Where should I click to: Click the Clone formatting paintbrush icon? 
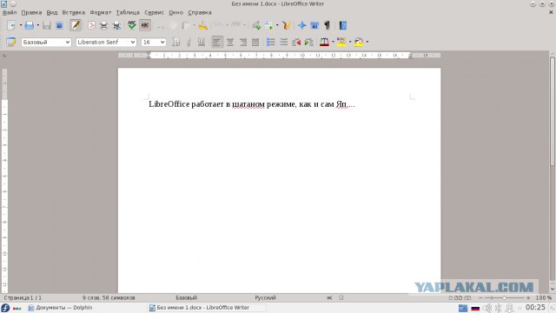coord(202,25)
